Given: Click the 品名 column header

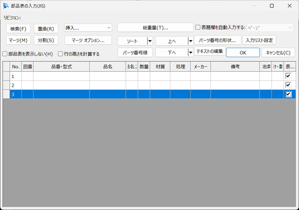Looking at the screenshot, I should point(108,67).
